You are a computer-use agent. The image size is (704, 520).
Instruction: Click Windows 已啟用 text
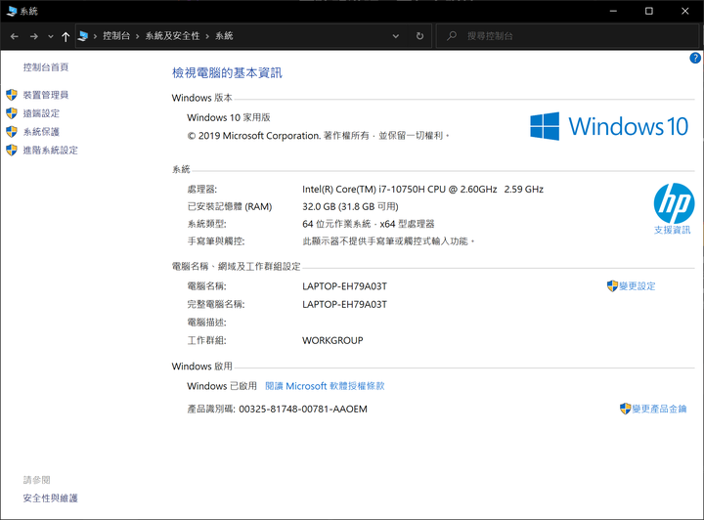point(222,386)
